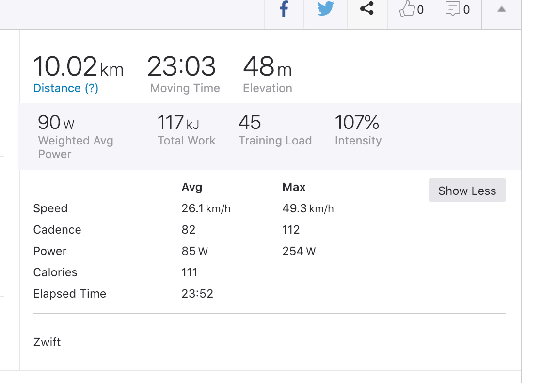Select the Zwift description text

coord(47,342)
